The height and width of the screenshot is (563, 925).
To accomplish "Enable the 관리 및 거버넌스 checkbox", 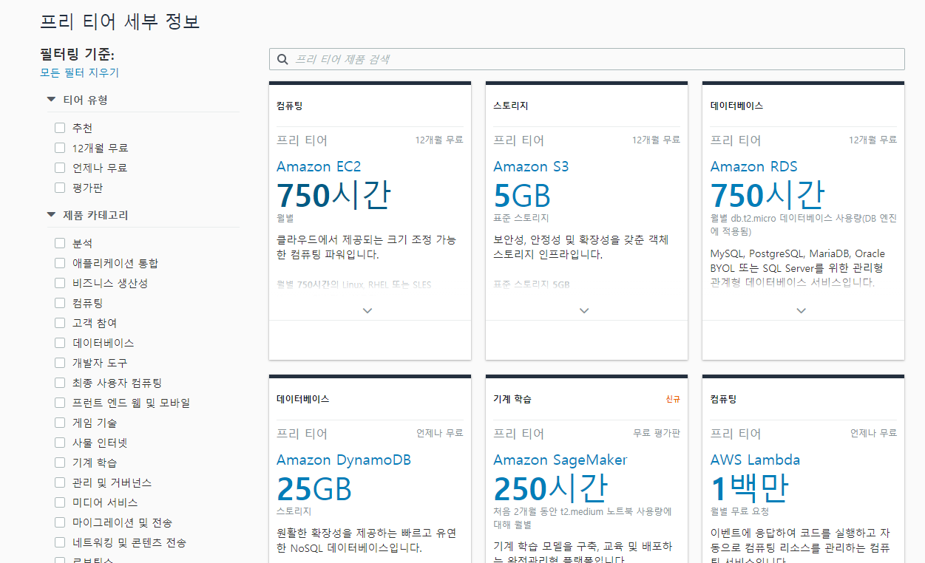I will [x=60, y=482].
